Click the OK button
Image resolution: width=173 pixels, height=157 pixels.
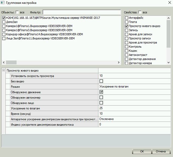(x=142, y=151)
